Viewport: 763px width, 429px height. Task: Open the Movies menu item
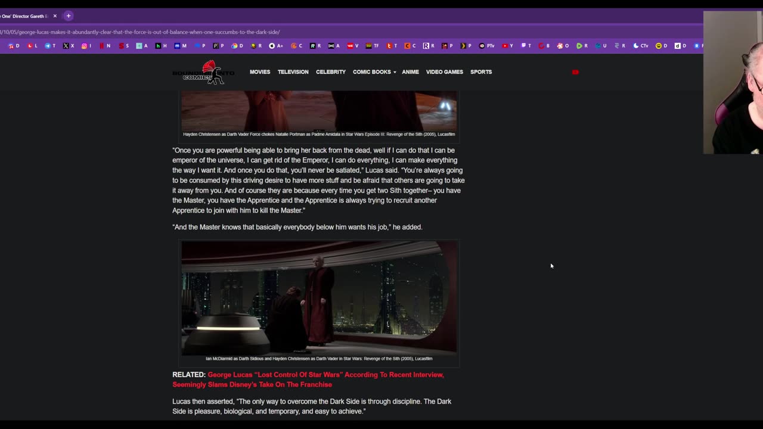point(260,72)
